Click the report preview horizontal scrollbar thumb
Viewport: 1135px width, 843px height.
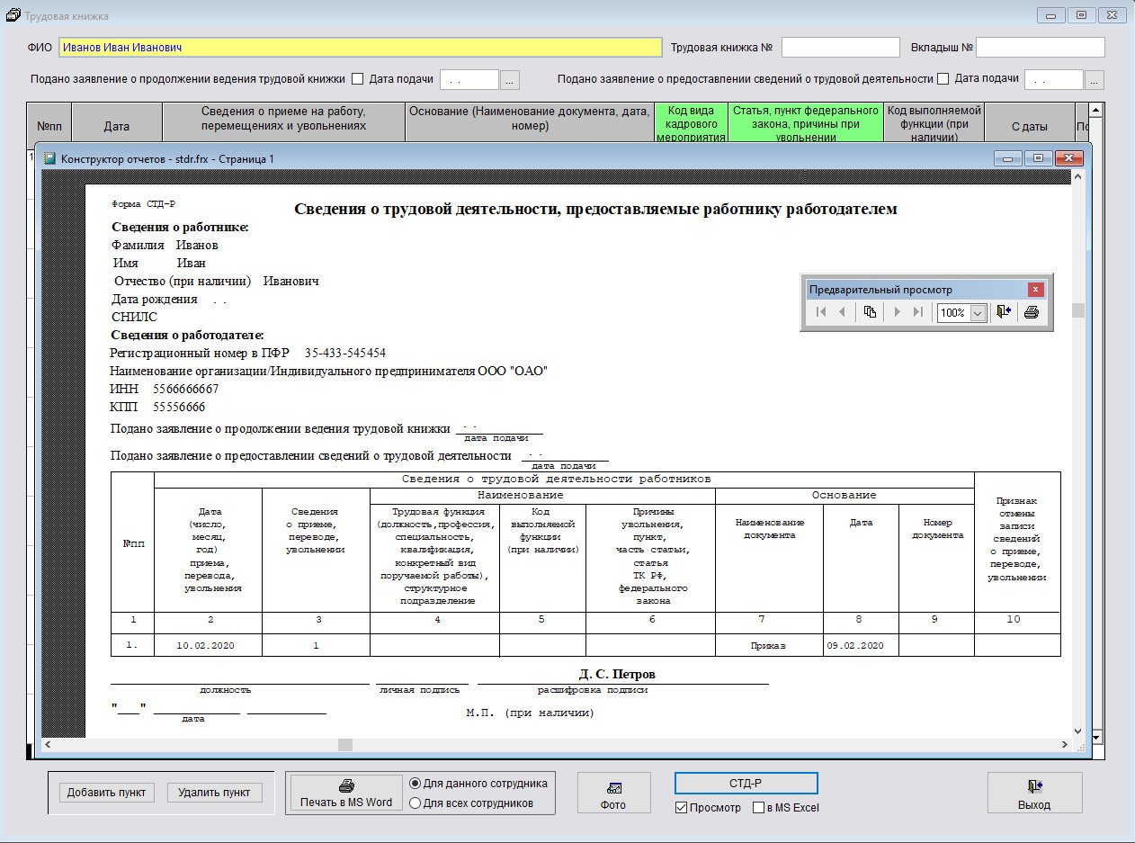(344, 744)
